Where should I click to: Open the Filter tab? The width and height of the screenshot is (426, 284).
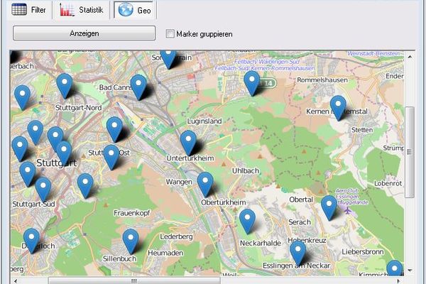(29, 10)
